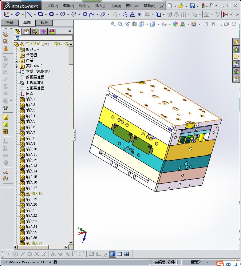Select 前视基准面 plane
Screen dimensions: 241x266
[x=35, y=77]
